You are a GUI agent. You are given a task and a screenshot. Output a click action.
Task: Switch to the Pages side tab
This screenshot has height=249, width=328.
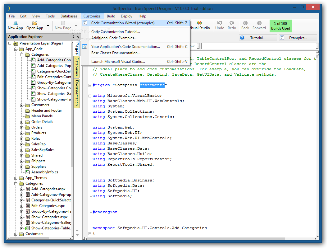tap(77, 49)
